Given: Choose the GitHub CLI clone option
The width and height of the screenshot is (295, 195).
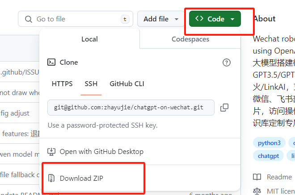Looking at the screenshot, I should coord(127,84).
